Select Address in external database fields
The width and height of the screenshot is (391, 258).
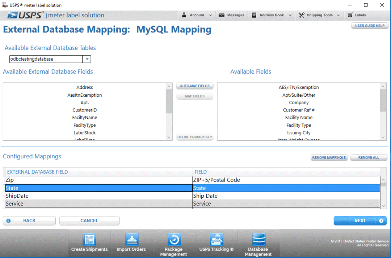point(84,87)
